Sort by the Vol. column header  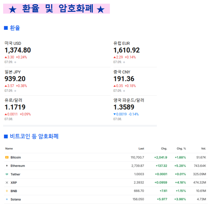[203, 149]
